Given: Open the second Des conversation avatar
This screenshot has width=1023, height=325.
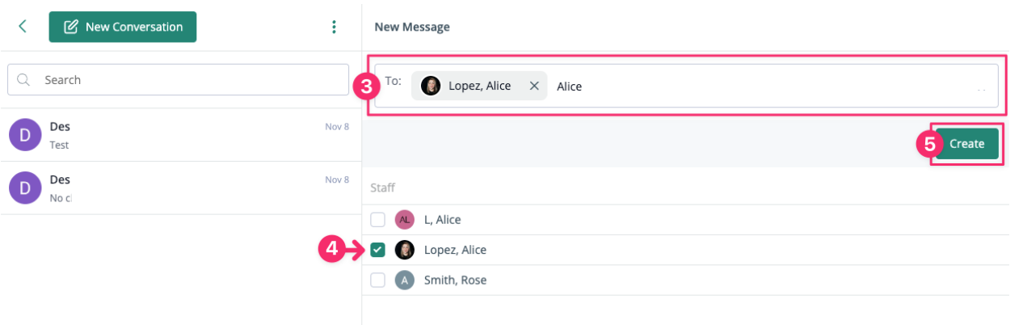Looking at the screenshot, I should (25, 188).
